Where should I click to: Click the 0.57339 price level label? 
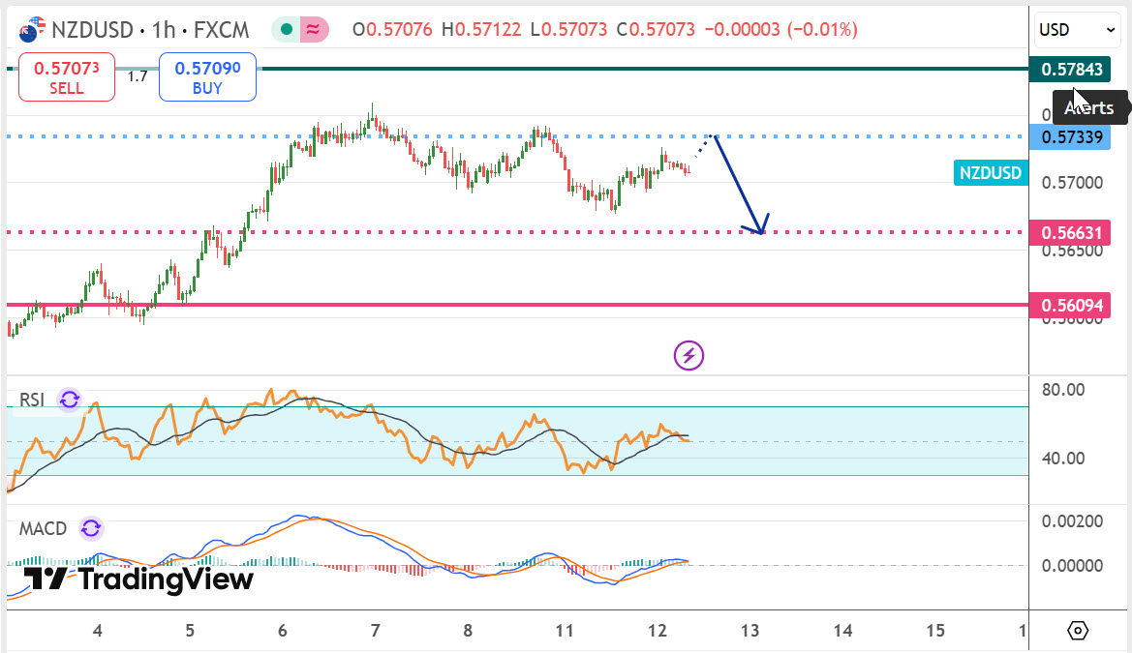(1070, 136)
